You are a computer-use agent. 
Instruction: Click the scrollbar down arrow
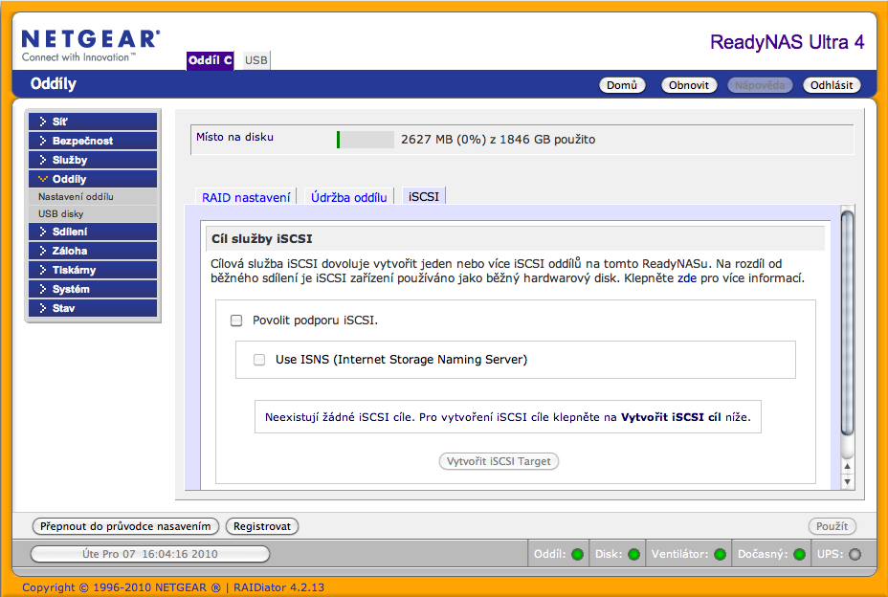pyautogui.click(x=846, y=482)
